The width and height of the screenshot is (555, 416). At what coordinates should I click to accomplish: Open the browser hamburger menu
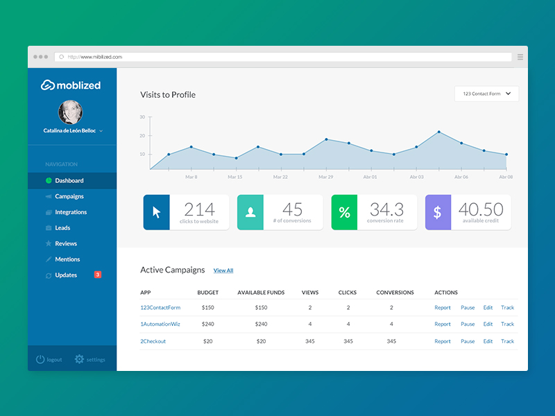click(520, 57)
